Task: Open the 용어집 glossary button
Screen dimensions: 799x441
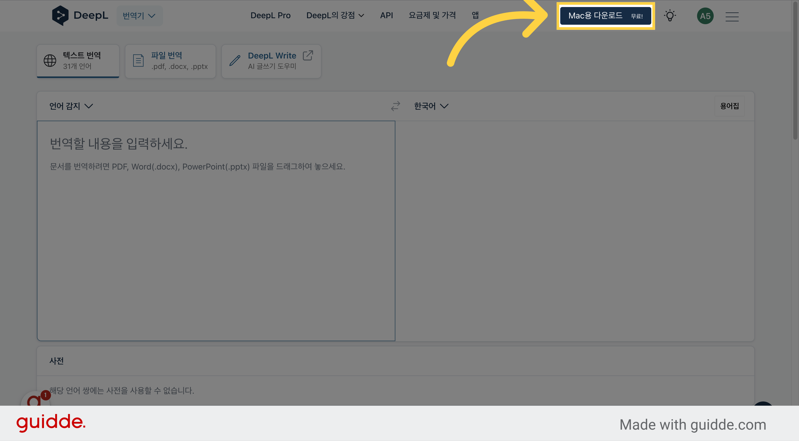Action: click(730, 106)
